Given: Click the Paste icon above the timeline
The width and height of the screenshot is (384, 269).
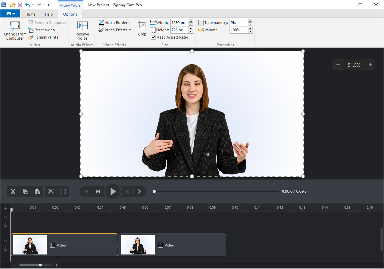Looking at the screenshot, I should [x=37, y=191].
